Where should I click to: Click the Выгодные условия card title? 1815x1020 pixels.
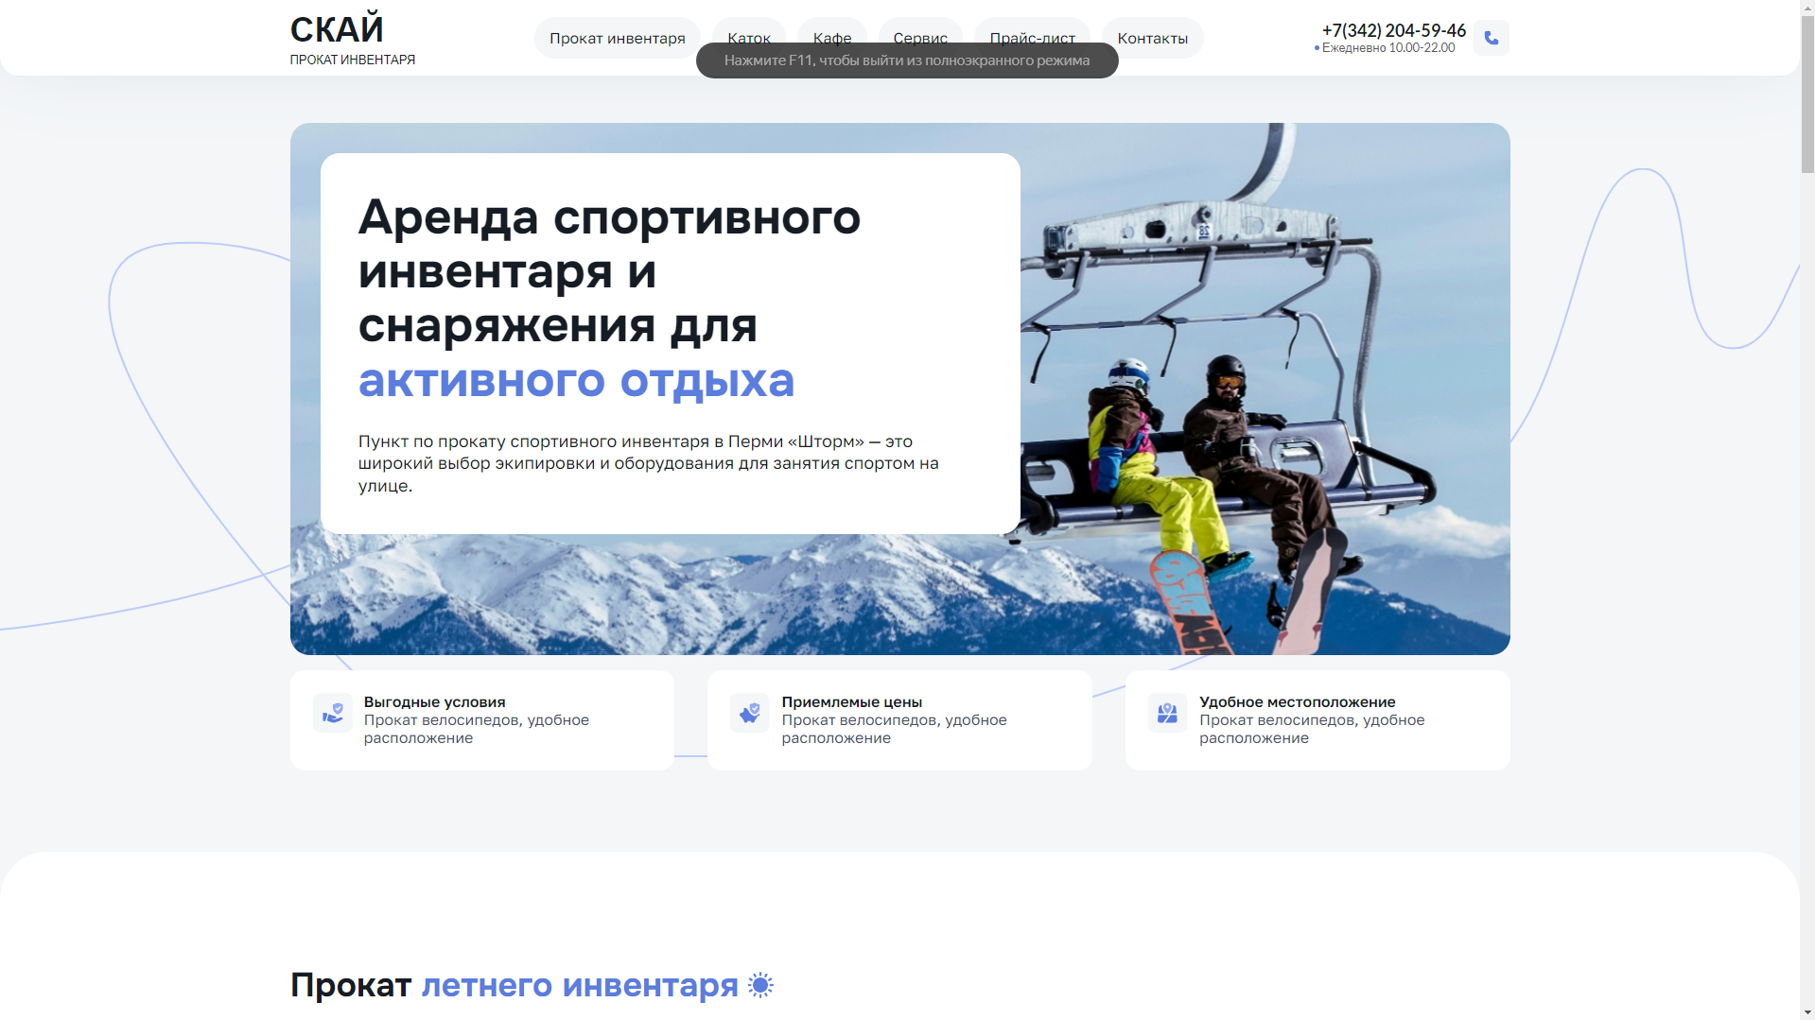(x=434, y=701)
